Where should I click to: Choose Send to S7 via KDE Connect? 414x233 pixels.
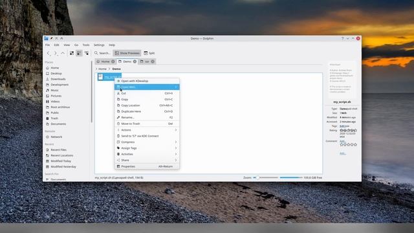[147, 136]
